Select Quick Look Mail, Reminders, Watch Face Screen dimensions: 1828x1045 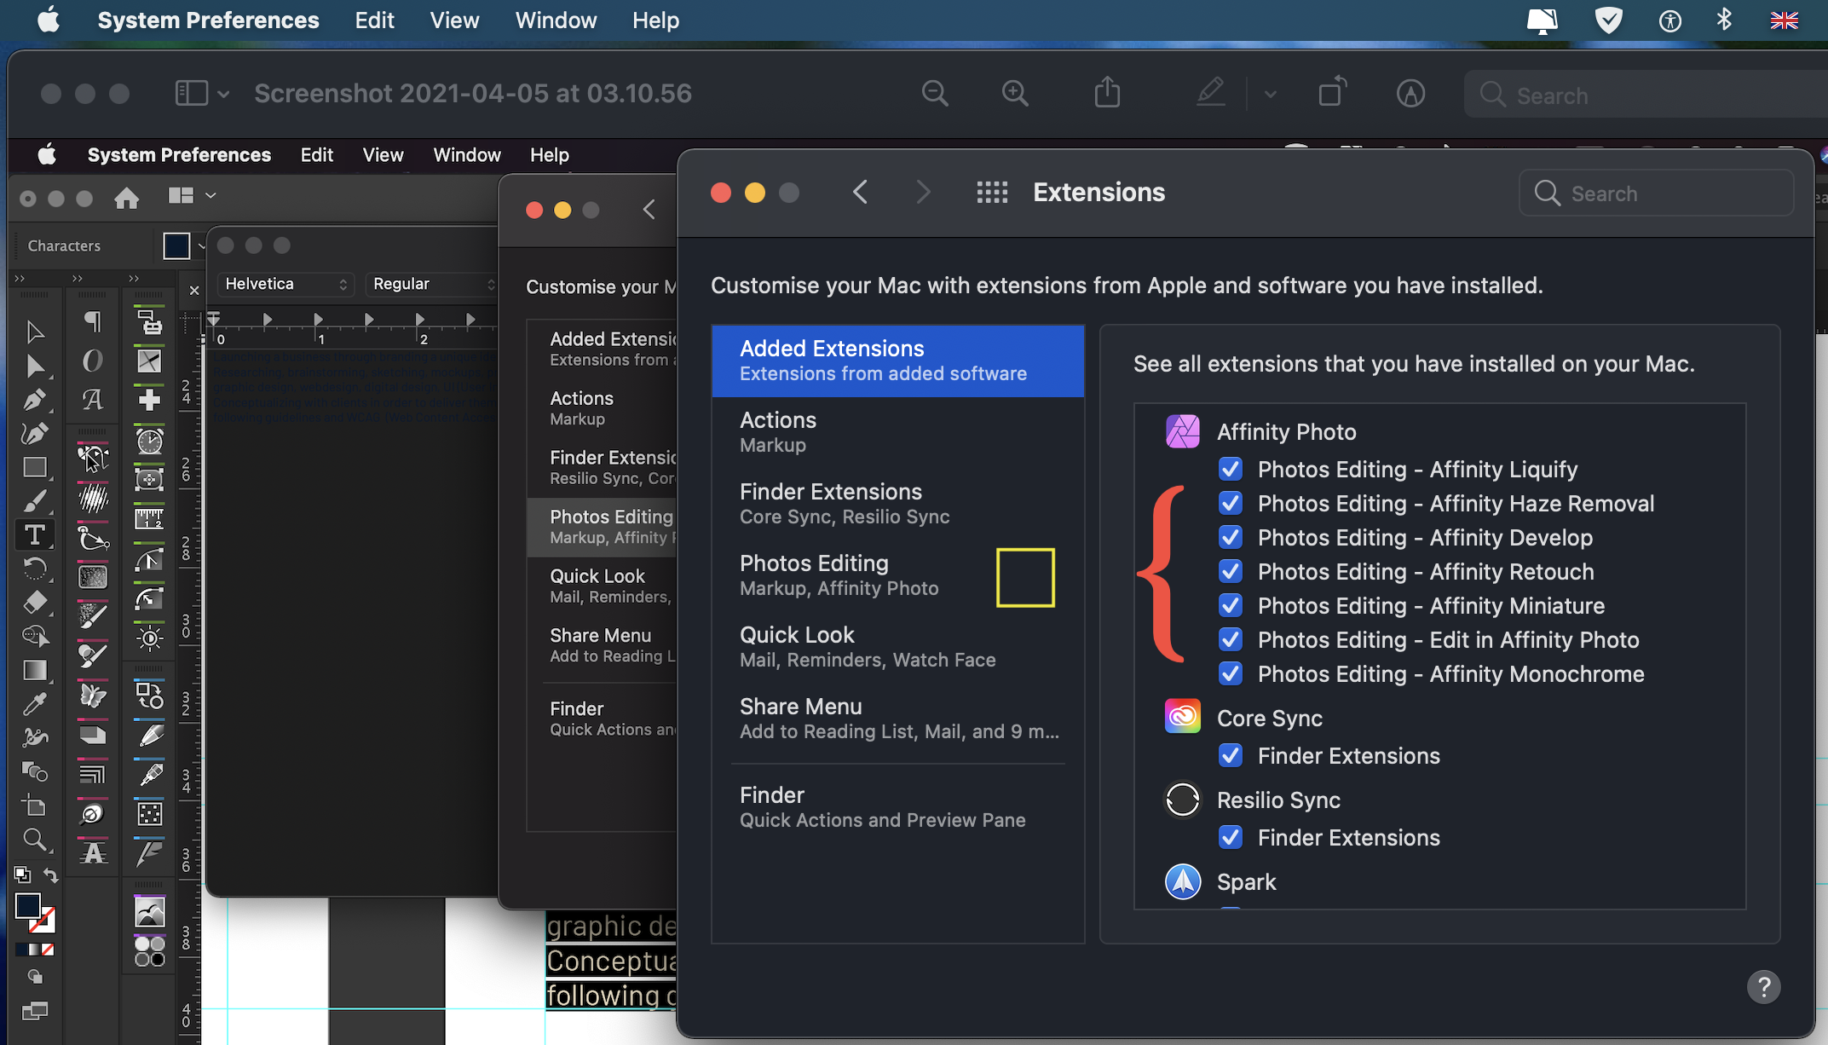pyautogui.click(x=897, y=647)
